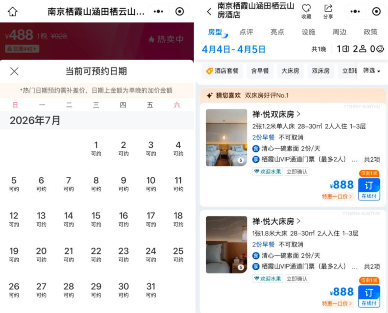This screenshot has width=388, height=313.
Task: Switch to the 点评 tab
Action: coord(246,32)
